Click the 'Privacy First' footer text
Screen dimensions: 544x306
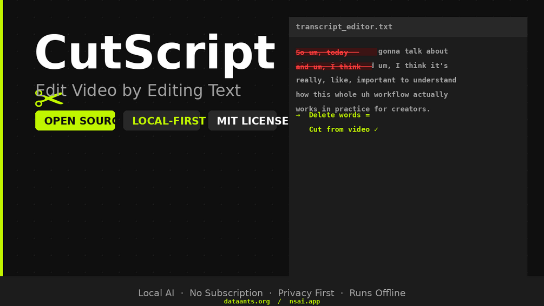click(306, 293)
